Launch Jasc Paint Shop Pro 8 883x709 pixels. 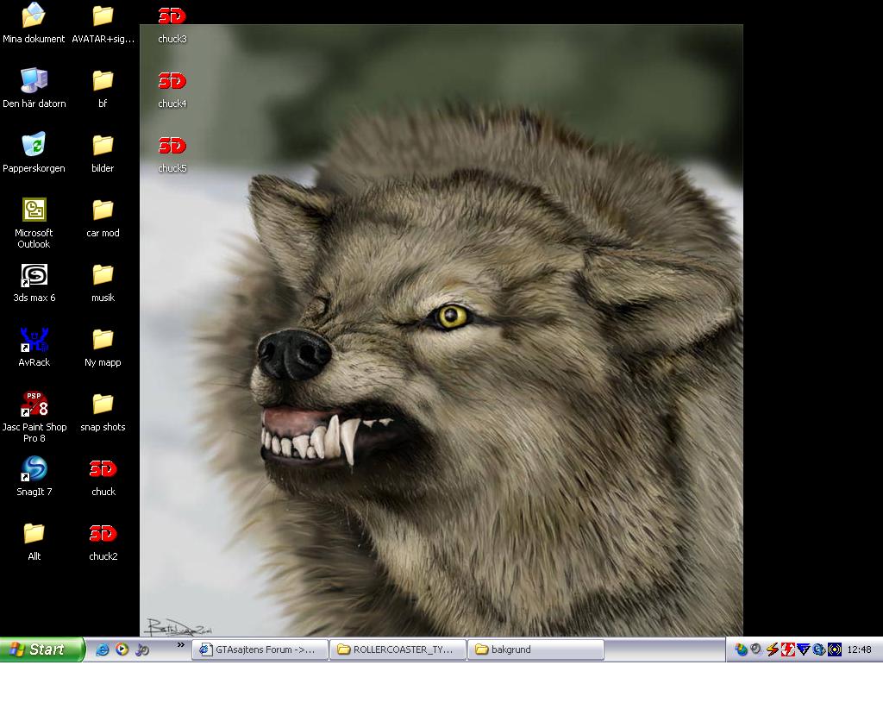pos(34,405)
